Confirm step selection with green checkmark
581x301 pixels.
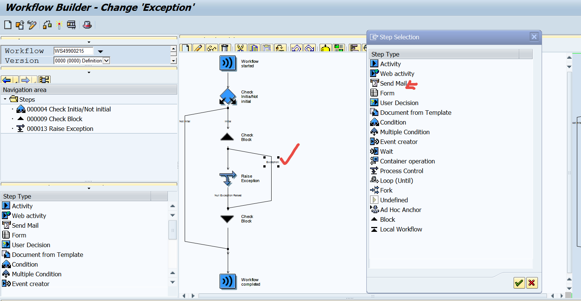(x=519, y=283)
